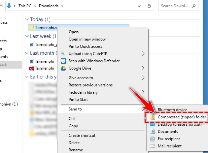
Task: Select Cut from the context menu
Action: tap(72, 118)
